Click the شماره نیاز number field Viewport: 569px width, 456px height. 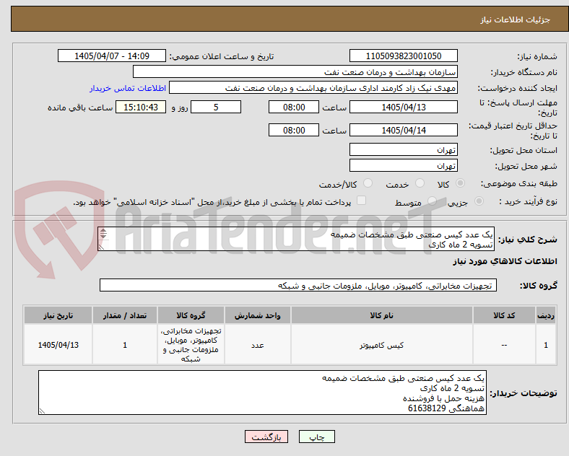pos(404,56)
